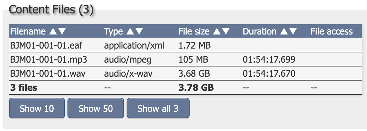367x131 pixels.
Task: Sort Type column ascending with up arrow
Action: click(x=130, y=31)
